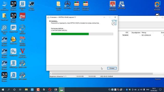
Task: Launch the XDOS to XPT shortcut
Action: 22,64
